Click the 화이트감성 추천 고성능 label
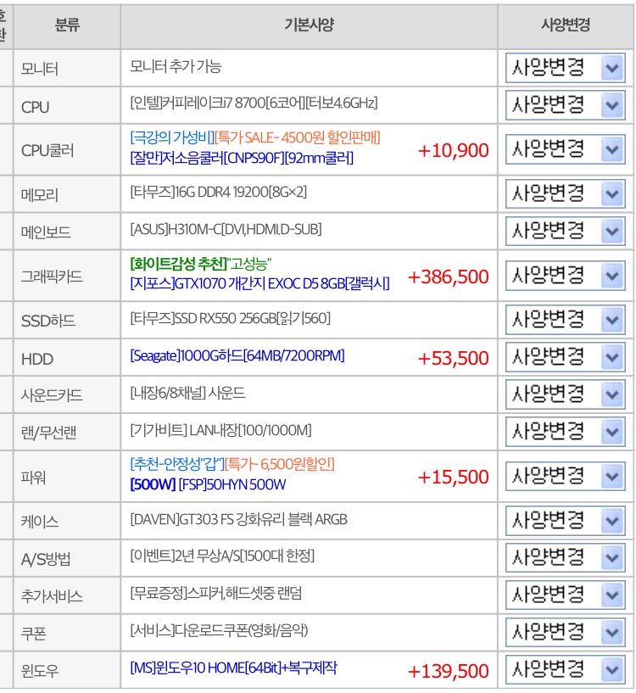636x693 pixels. coord(201,264)
